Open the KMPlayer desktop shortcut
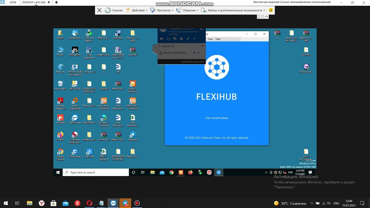Image resolution: width=370 pixels, height=208 pixels. point(118,34)
